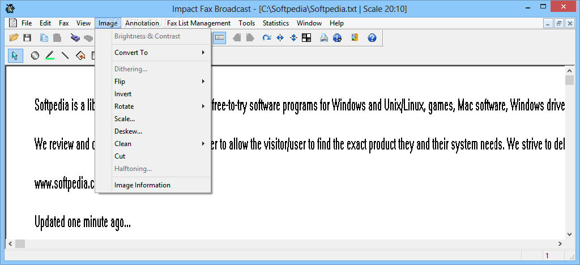This screenshot has width=580, height=265.
Task: Open the Statistics menu
Action: (276, 23)
